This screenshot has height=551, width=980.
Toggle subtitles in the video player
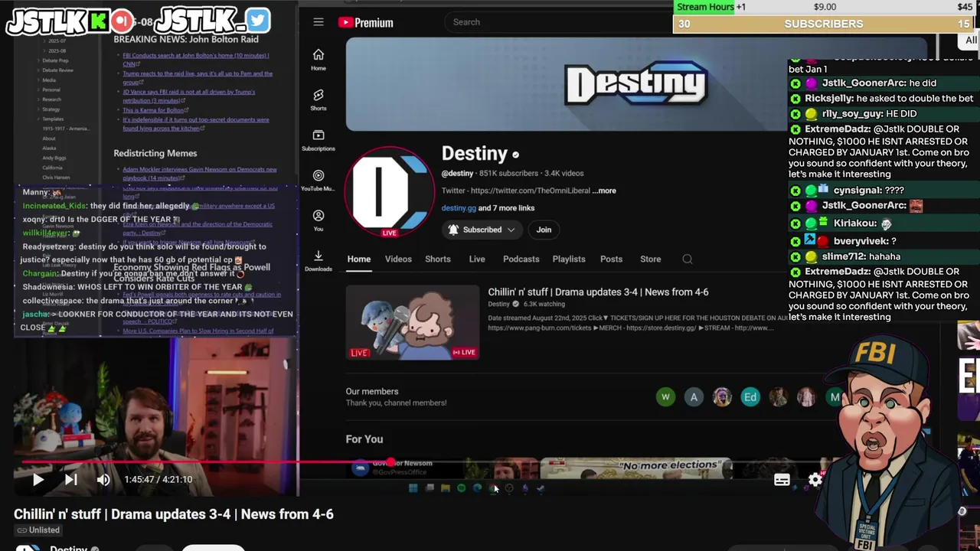[782, 480]
